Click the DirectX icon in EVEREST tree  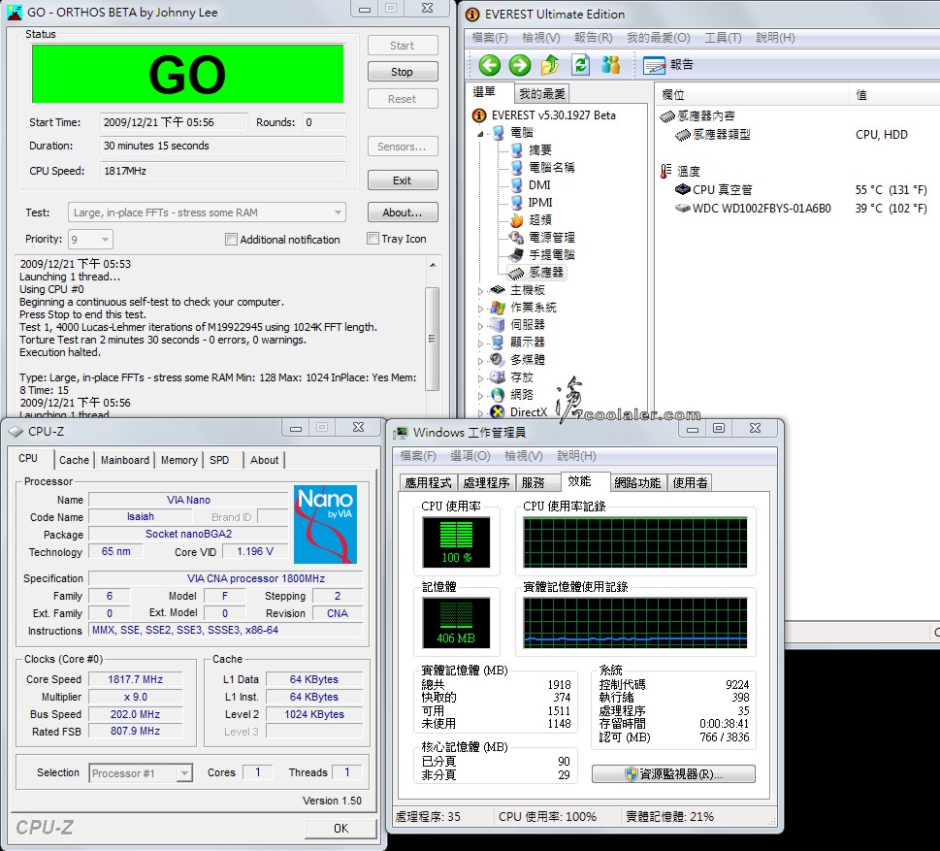pos(497,412)
